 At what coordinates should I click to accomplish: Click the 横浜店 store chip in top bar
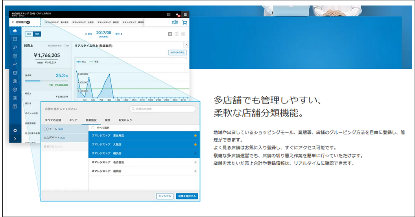[x=108, y=22]
